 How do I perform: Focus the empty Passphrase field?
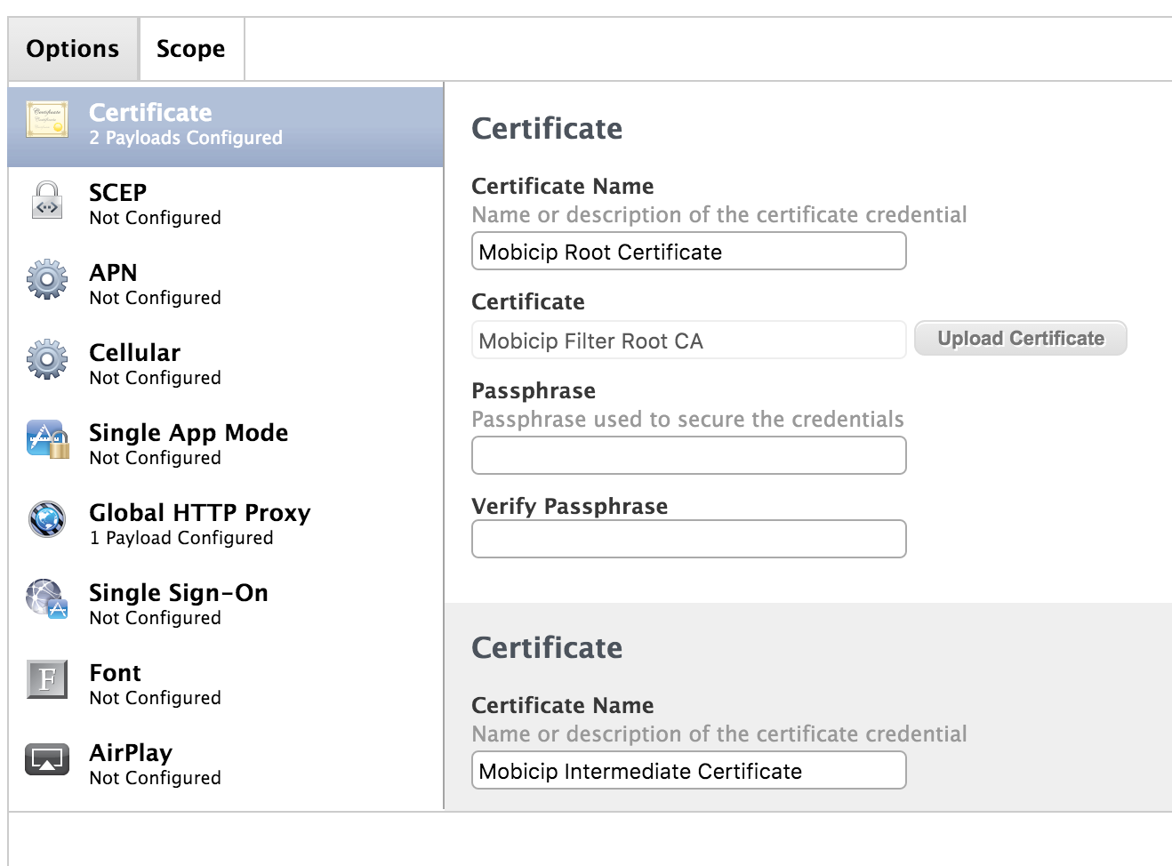point(689,455)
